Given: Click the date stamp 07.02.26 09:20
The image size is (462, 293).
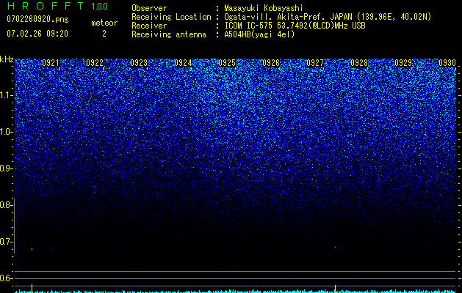Looking at the screenshot, I should point(37,34).
